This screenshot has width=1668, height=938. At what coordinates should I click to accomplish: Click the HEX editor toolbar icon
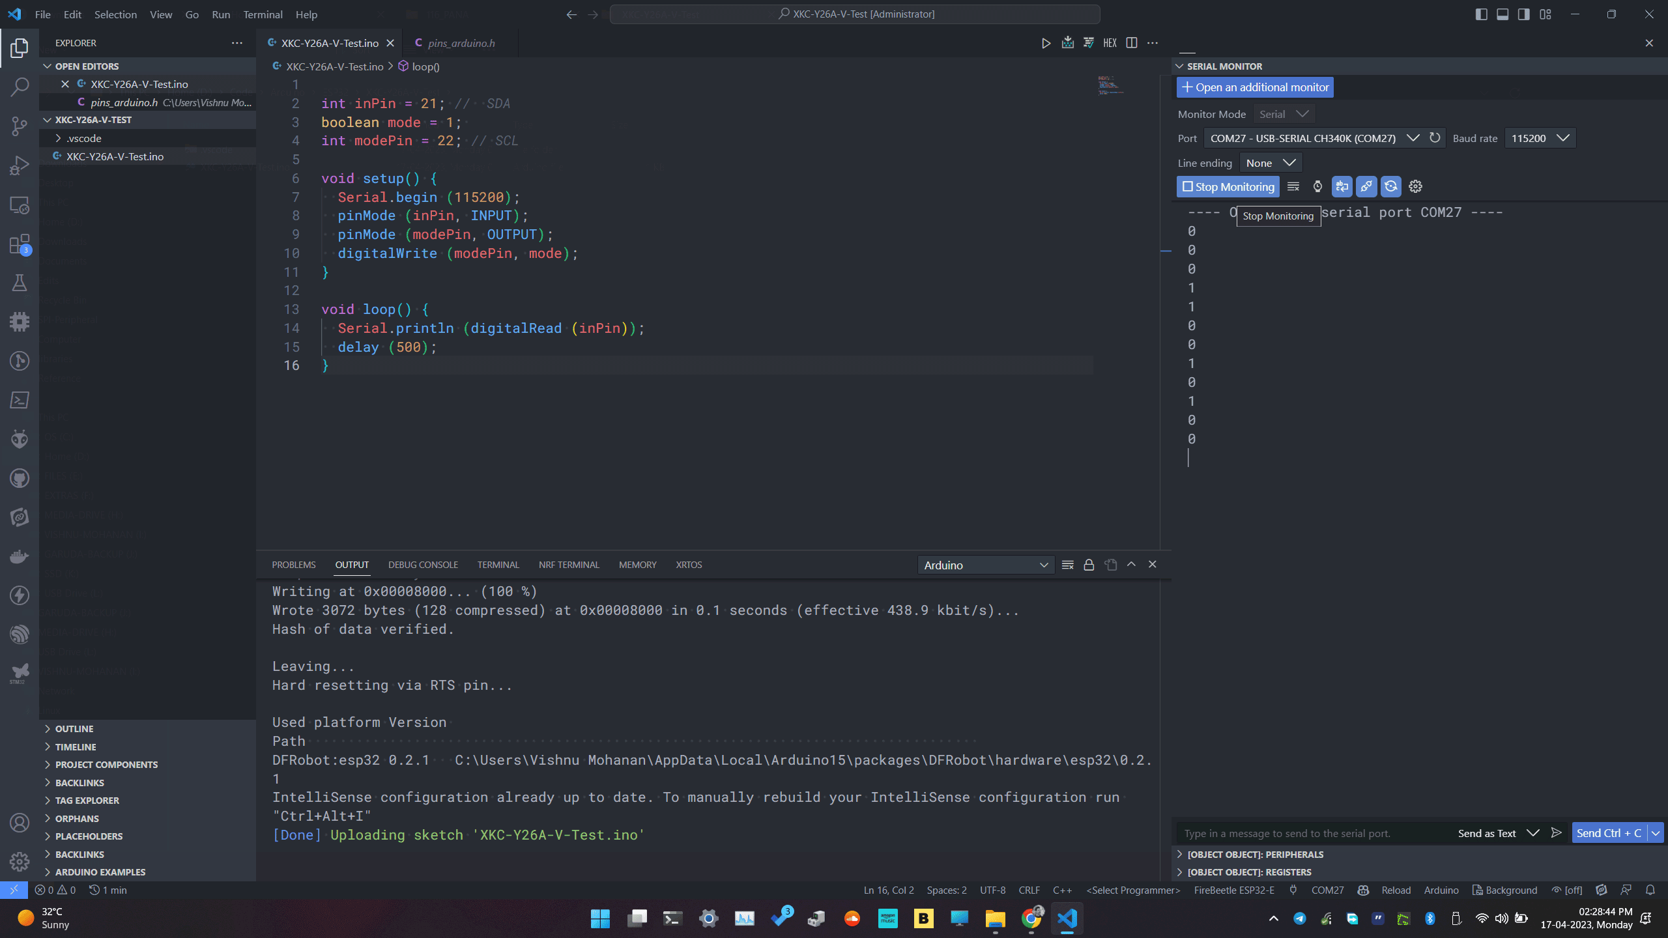tap(1110, 43)
